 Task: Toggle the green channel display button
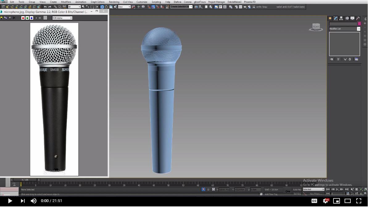coord(27,18)
